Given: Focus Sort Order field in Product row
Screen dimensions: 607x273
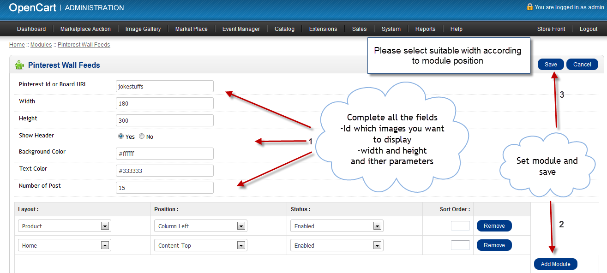Looking at the screenshot, I should (x=460, y=226).
